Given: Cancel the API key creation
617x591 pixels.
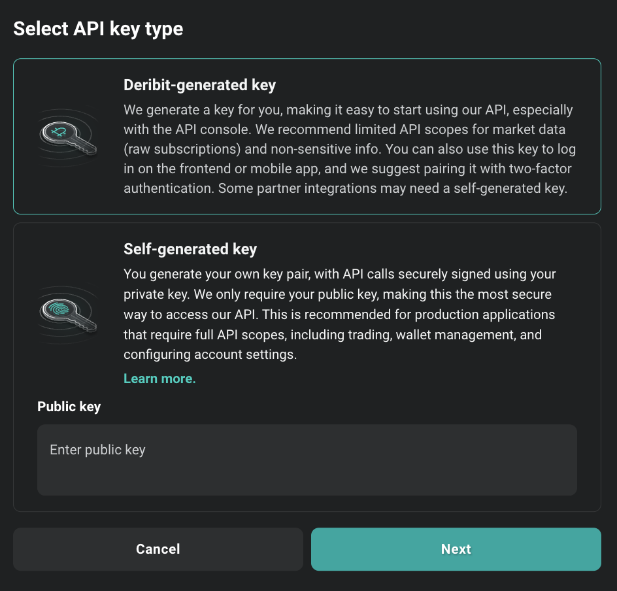Looking at the screenshot, I should coord(158,549).
